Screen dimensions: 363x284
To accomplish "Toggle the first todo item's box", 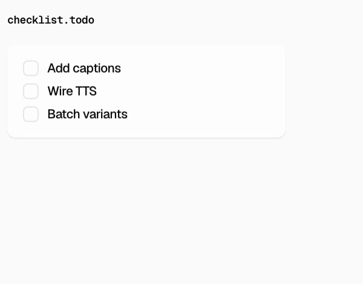I will (x=31, y=68).
